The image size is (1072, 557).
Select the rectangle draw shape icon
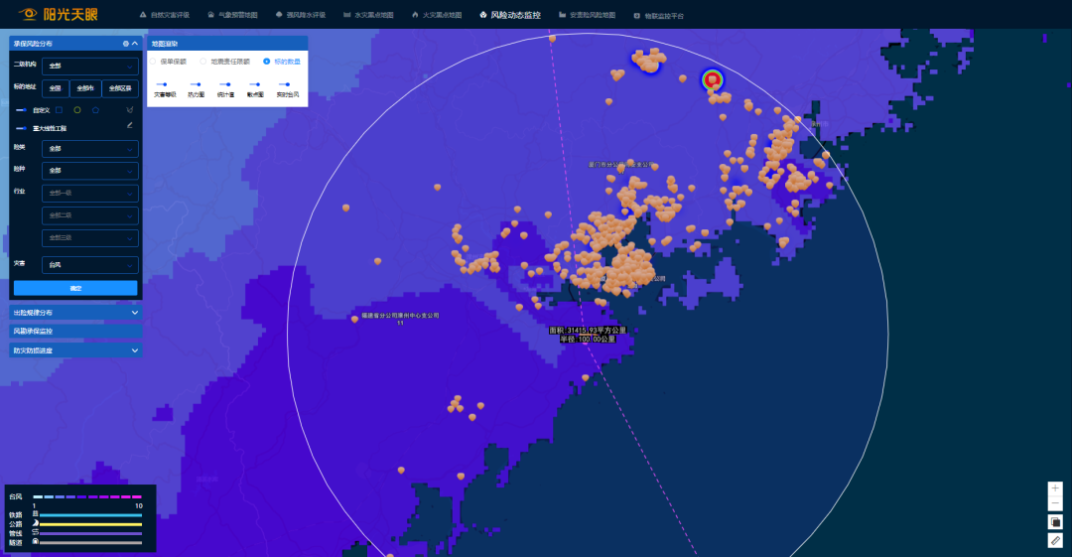pos(59,109)
